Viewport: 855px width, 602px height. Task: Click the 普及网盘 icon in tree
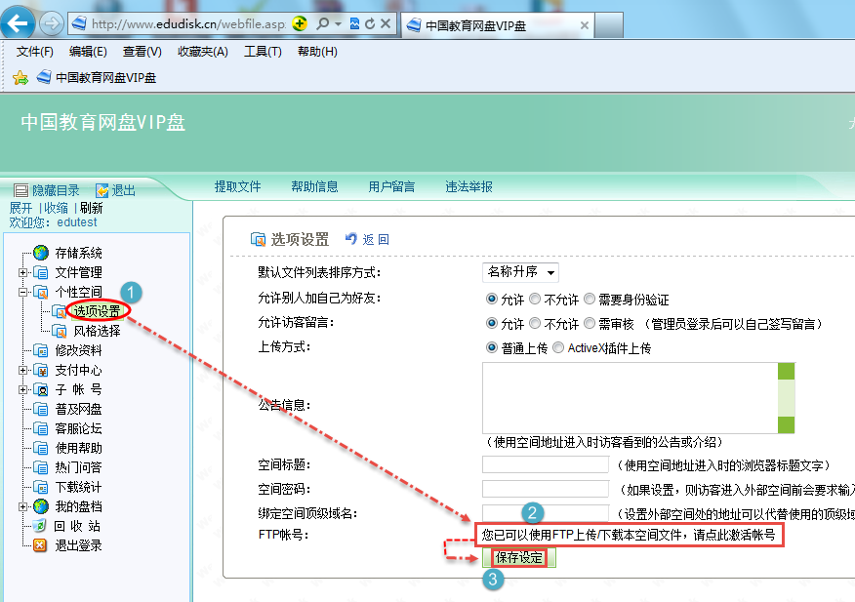(x=41, y=409)
